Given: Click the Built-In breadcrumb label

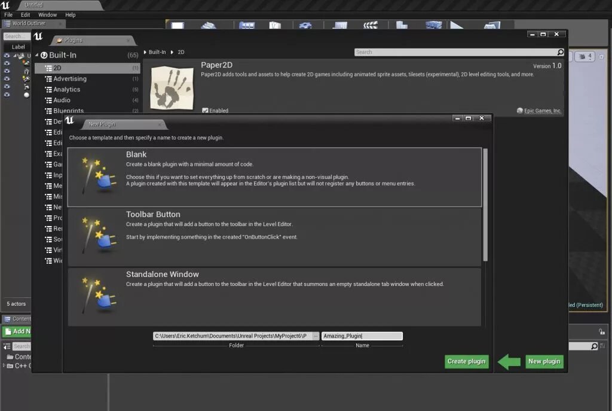Looking at the screenshot, I should click(157, 52).
